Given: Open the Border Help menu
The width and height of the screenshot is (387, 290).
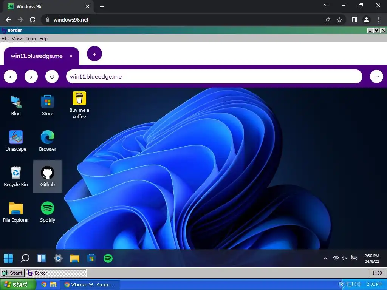Looking at the screenshot, I should (x=43, y=39).
